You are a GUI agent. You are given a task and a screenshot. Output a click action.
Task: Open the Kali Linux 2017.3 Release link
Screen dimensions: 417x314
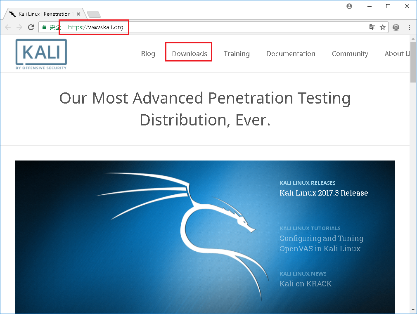324,193
